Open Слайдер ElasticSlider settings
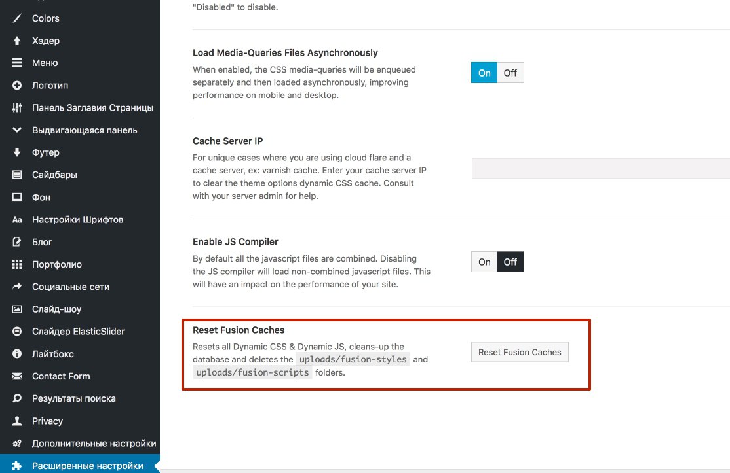Image resolution: width=730 pixels, height=473 pixels. [x=79, y=331]
